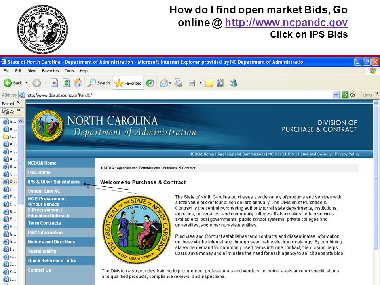Click Homeland Security top bar link

click(315, 154)
